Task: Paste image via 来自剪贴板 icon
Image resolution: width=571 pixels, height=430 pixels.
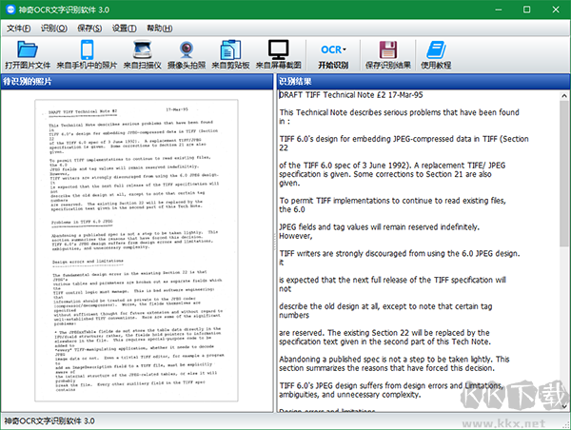Action: 230,54
